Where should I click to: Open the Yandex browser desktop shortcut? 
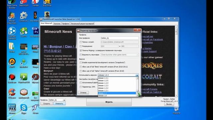(36, 3)
